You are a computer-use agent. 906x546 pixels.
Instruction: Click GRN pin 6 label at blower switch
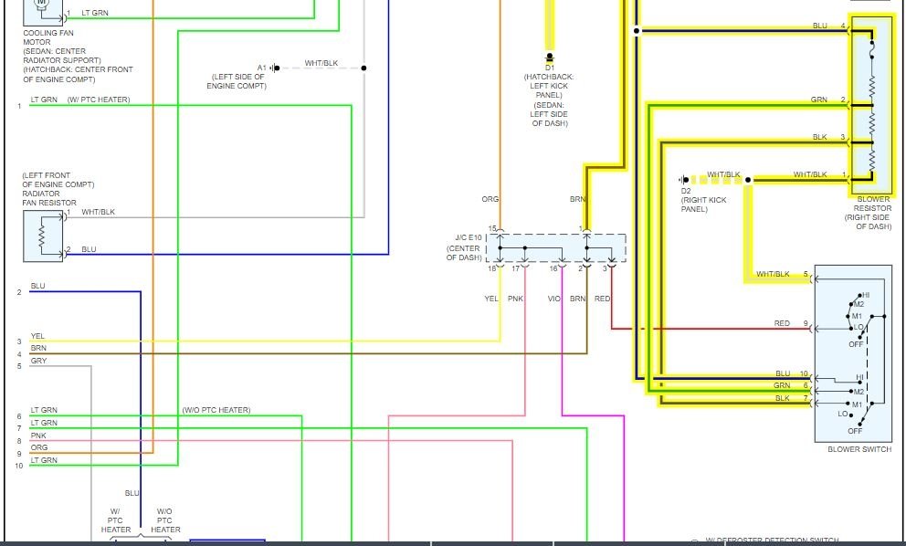tap(782, 385)
